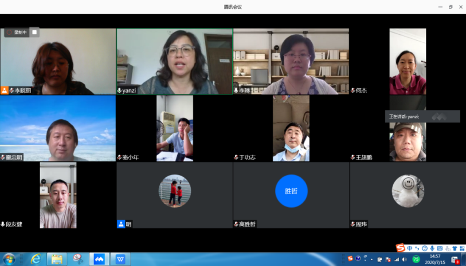Click the muted mic icon beside 何杰
Viewport: 466px width, 266px height.
click(x=353, y=90)
